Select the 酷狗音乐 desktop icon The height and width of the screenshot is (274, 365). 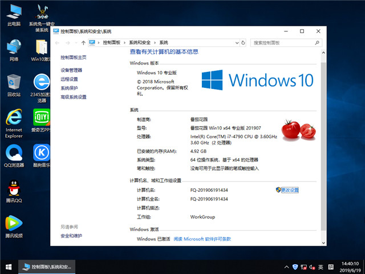click(x=42, y=156)
